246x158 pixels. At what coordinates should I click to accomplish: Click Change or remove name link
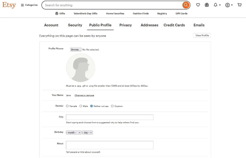click(x=84, y=95)
